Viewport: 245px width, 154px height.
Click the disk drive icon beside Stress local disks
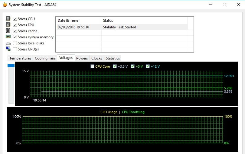(x=8, y=43)
